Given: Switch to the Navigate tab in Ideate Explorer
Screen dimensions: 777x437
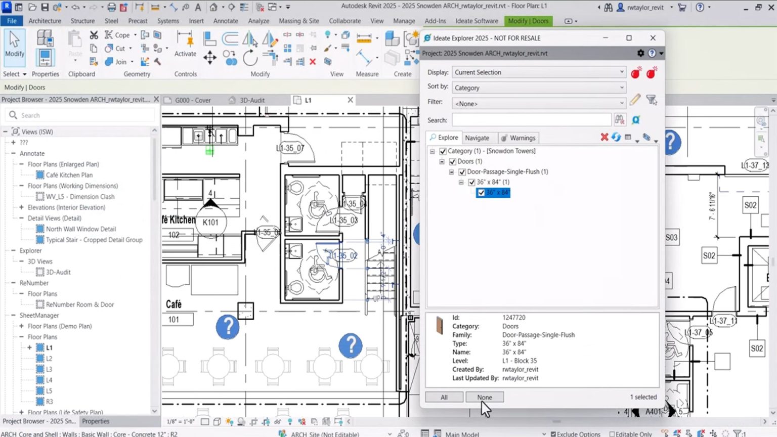Looking at the screenshot, I should pos(478,138).
